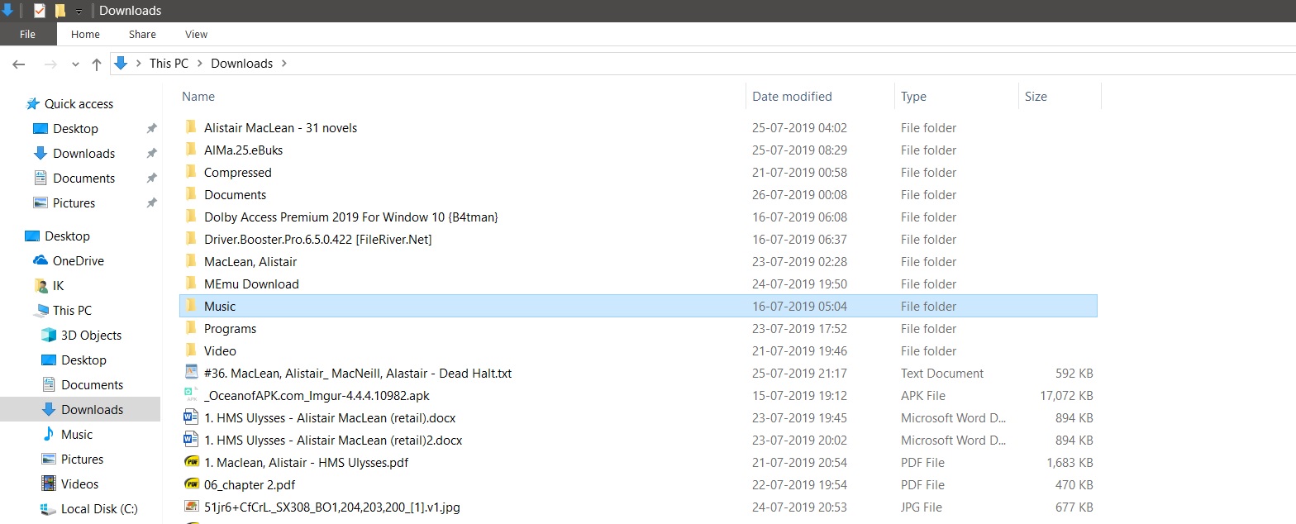Switch to the Home ribbon tab

(x=85, y=34)
